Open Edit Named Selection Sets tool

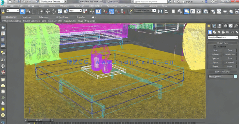[x=130, y=12]
